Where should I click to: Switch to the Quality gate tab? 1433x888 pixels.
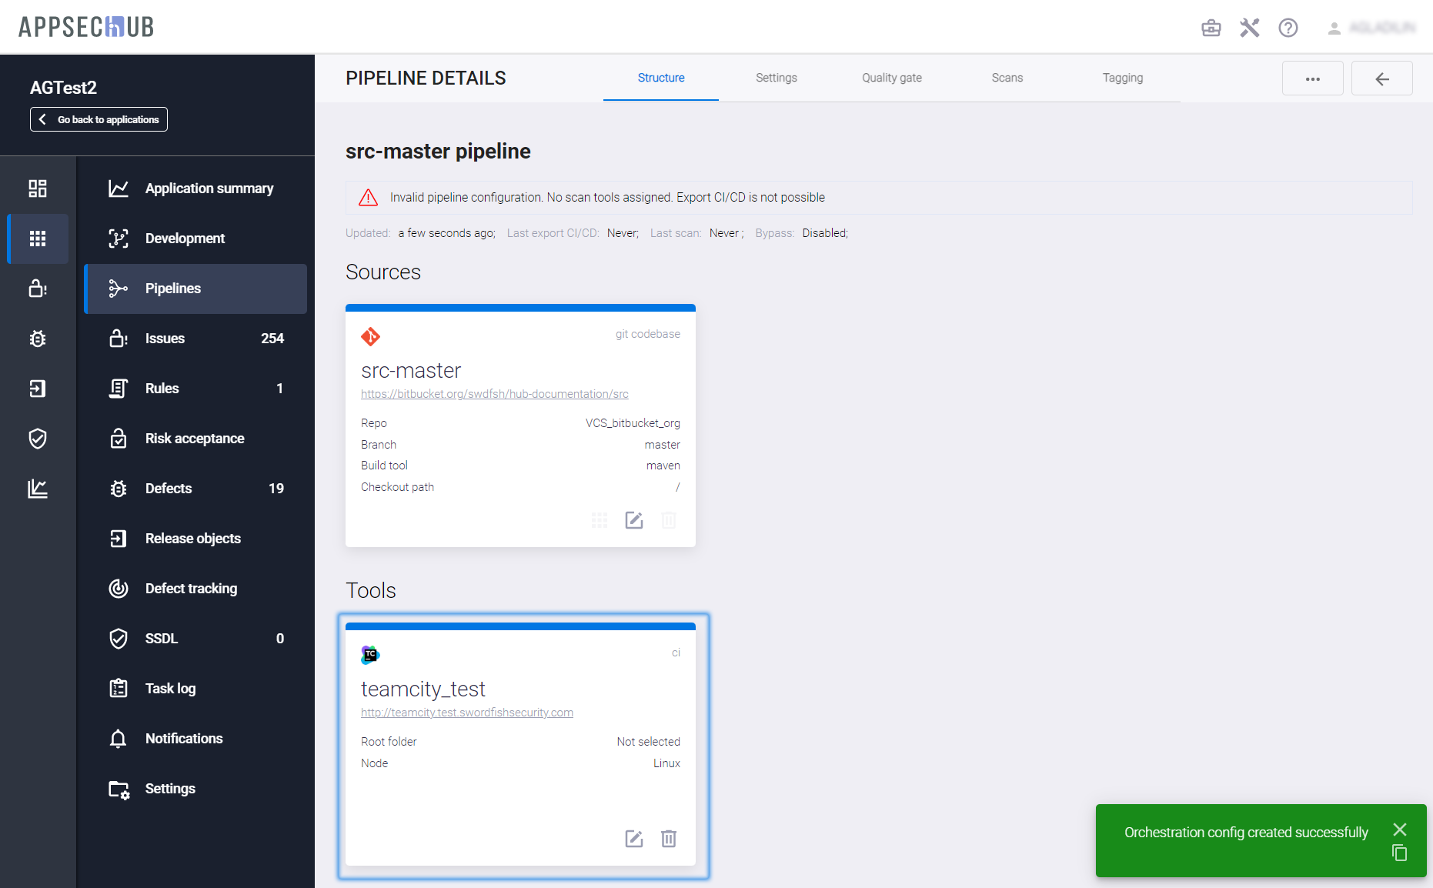pos(891,78)
